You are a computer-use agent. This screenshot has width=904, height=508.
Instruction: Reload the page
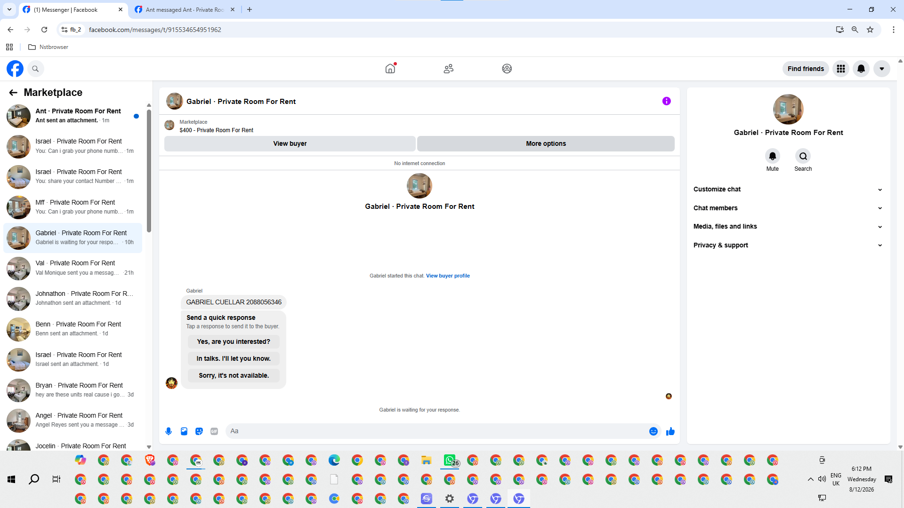pos(44,30)
